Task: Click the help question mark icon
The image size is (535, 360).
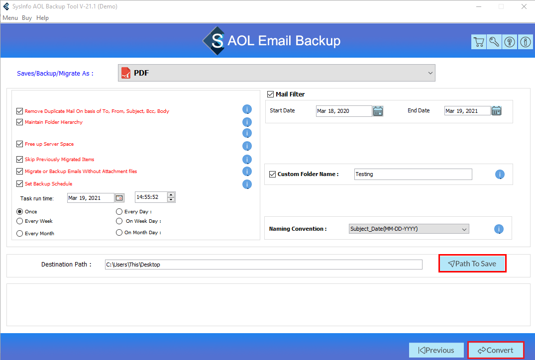Action: pos(510,42)
